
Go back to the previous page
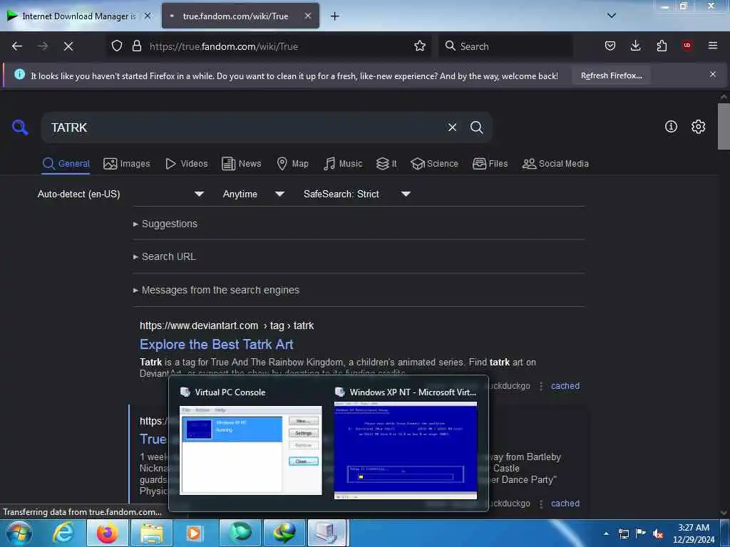point(17,46)
